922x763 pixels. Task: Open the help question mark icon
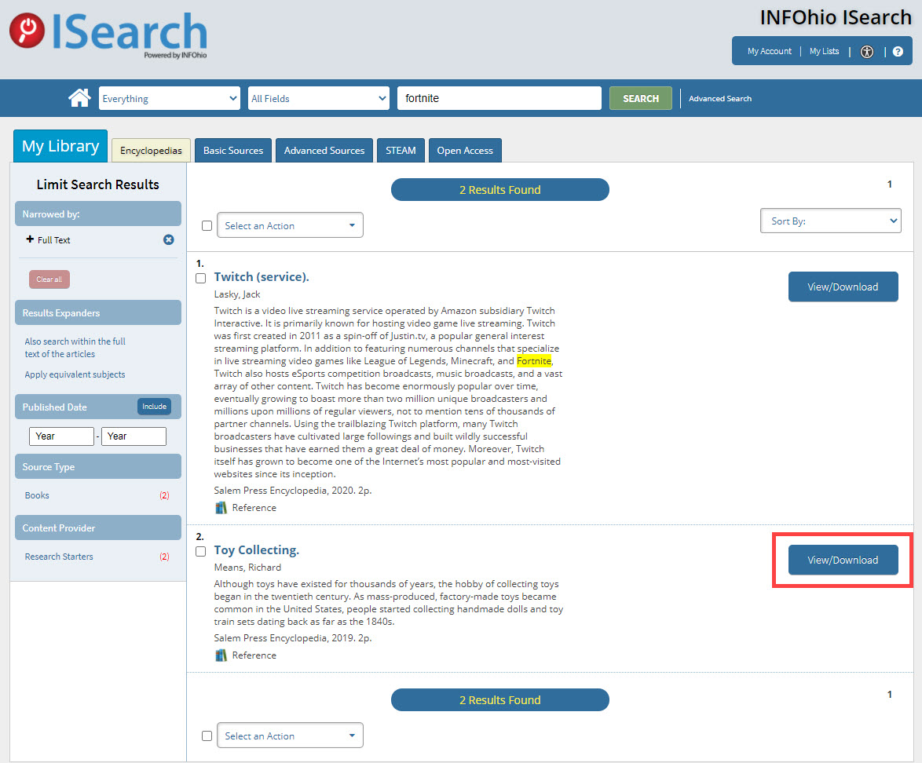coord(898,52)
